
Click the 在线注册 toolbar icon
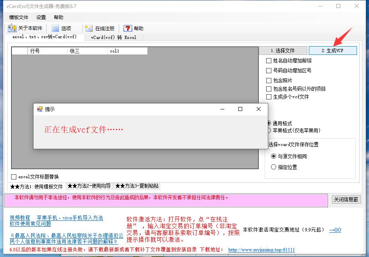[89, 28]
